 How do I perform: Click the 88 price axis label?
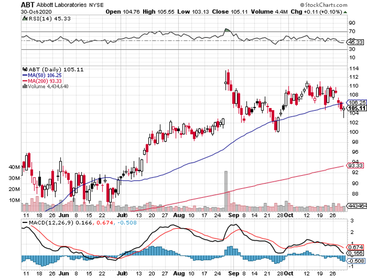tap(355, 194)
